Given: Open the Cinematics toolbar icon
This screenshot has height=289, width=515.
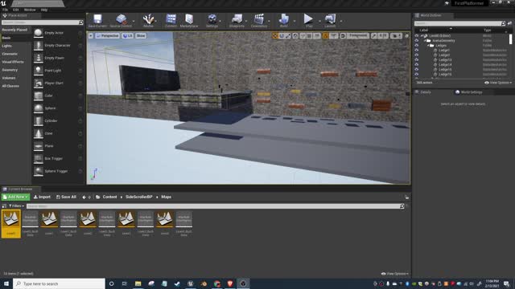Looking at the screenshot, I should coord(259,21).
